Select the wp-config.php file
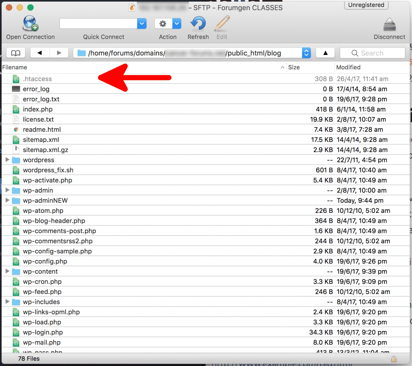The image size is (412, 366). [x=45, y=261]
